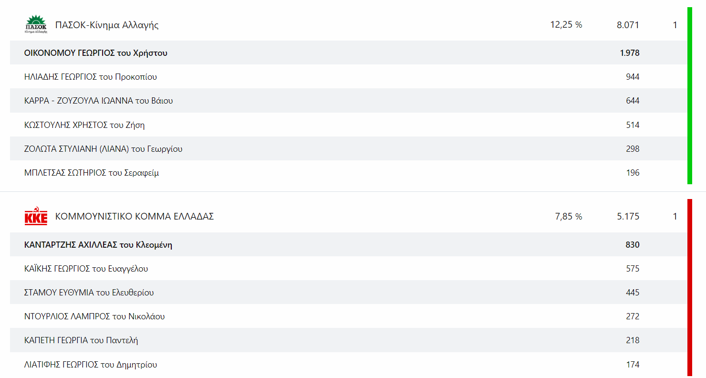
Task: Click the ΠΑΣΟΚ party logo
Action: coord(36,24)
